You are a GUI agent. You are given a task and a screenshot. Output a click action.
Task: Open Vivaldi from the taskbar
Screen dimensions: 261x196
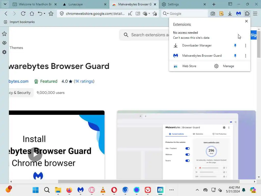point(148,190)
